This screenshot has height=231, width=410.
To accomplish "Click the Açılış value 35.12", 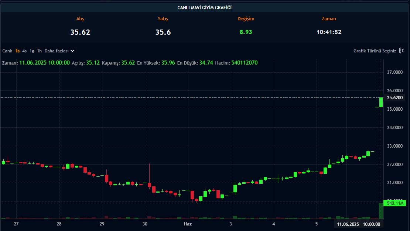I will tap(93, 63).
